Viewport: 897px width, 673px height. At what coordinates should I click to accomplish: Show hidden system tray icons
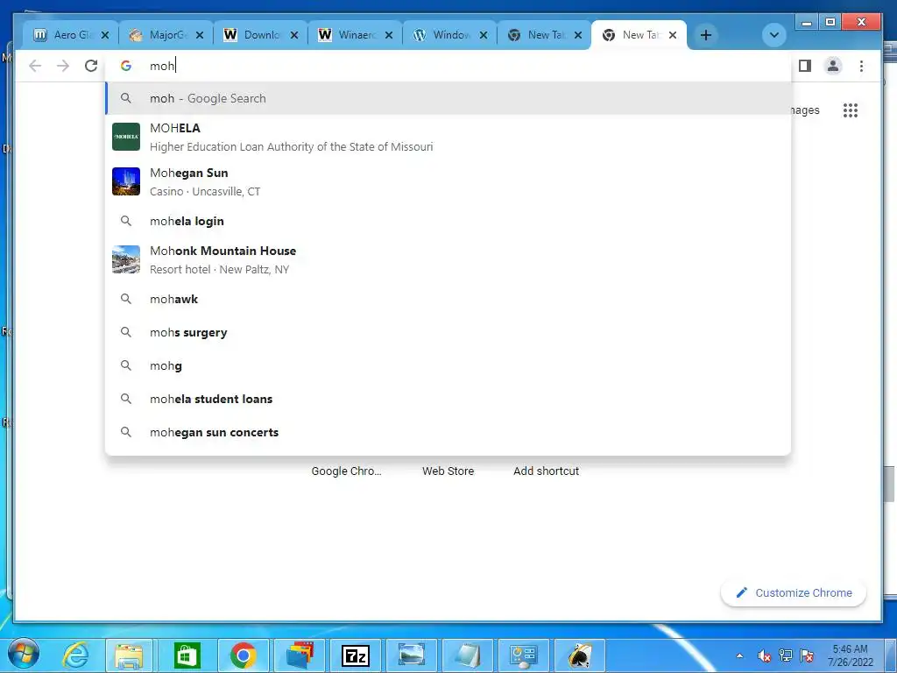(739, 655)
